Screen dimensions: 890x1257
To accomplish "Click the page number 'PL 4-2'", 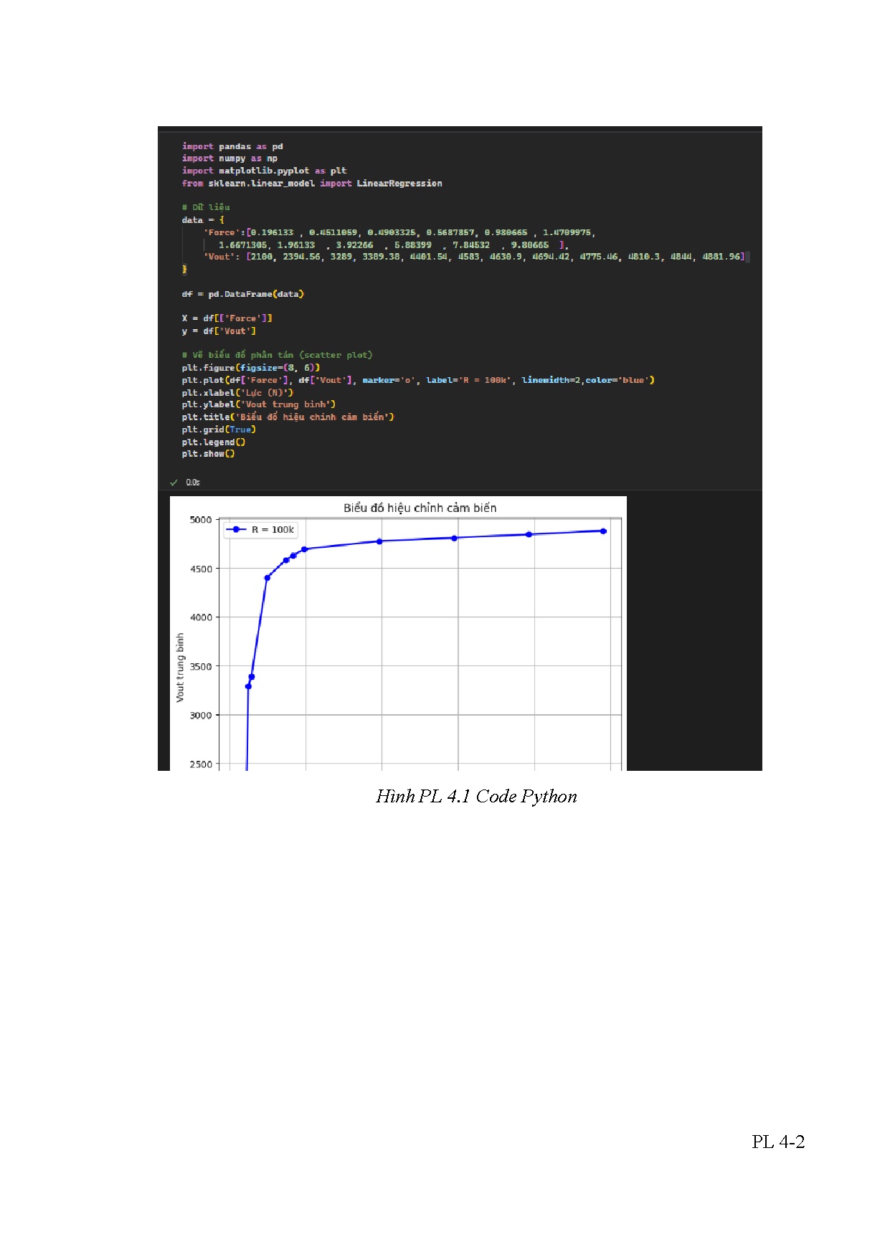I will (x=778, y=1142).
